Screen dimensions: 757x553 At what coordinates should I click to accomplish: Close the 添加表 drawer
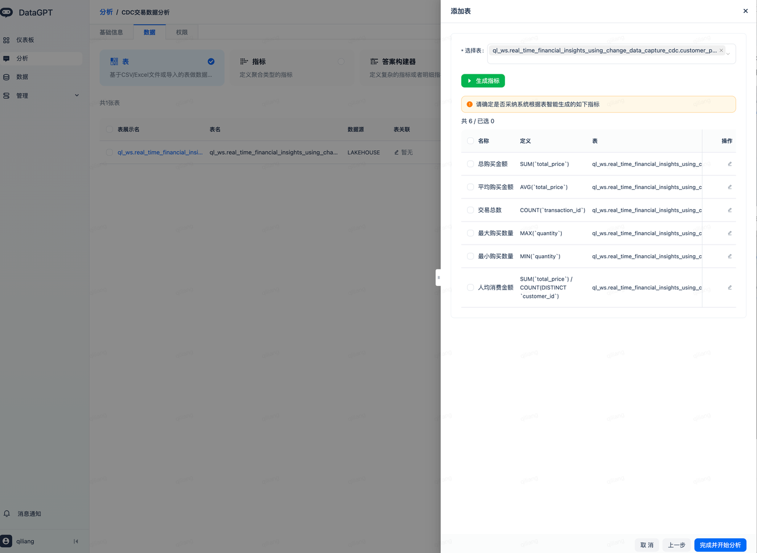click(745, 11)
